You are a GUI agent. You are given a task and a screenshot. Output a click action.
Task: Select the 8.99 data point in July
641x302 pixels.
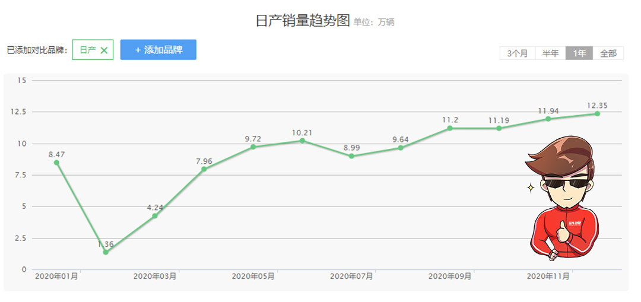[x=351, y=156]
